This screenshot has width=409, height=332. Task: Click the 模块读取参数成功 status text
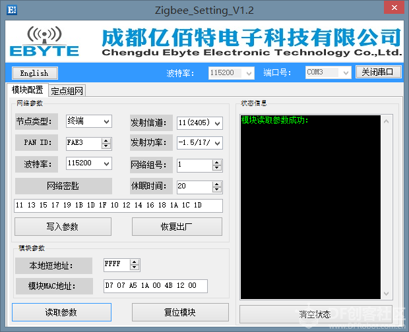coord(274,121)
